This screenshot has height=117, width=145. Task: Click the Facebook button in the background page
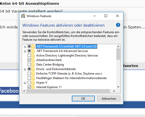point(10,91)
